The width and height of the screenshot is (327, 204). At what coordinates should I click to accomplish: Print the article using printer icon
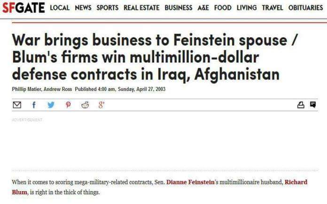[x=301, y=105]
